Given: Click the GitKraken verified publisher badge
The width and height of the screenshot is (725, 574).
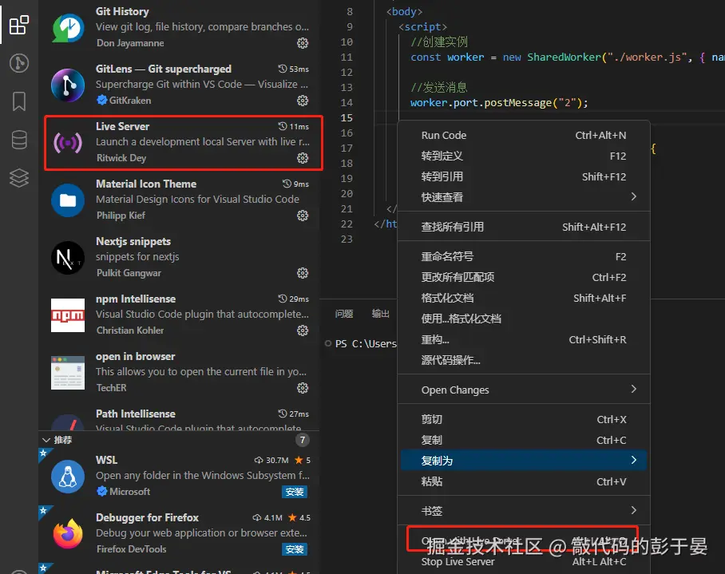Looking at the screenshot, I should point(101,100).
